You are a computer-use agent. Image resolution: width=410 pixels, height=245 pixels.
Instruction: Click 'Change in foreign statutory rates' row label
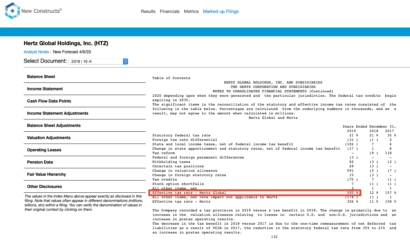tap(189, 175)
